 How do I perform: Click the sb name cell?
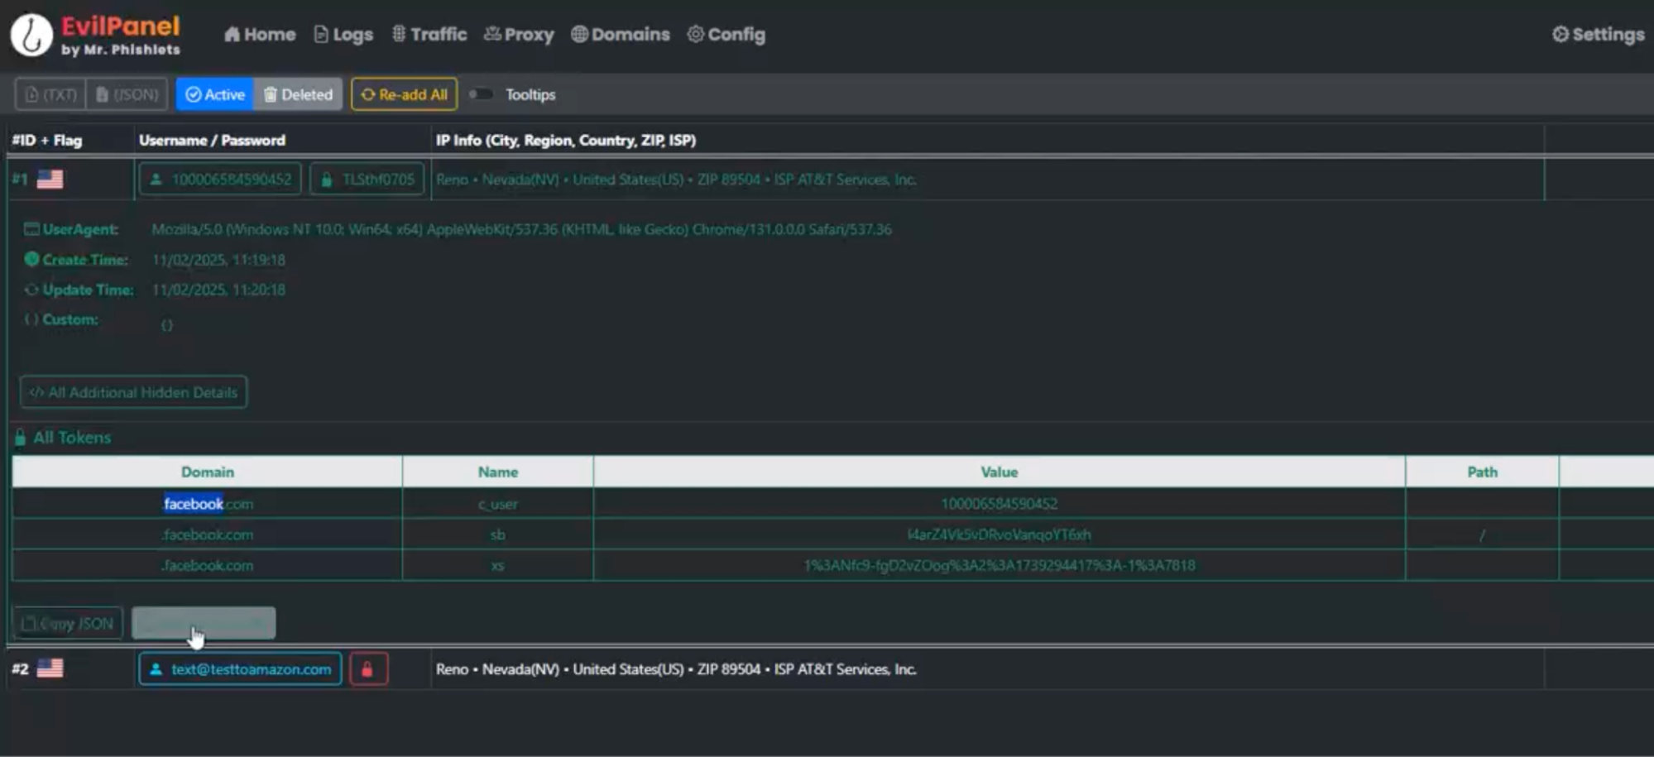point(497,534)
